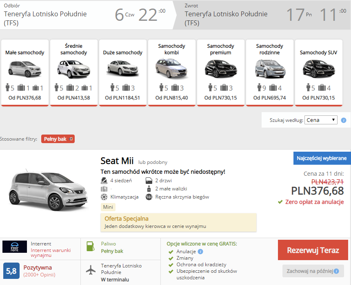Click Zachowaj na później button
The width and height of the screenshot is (351, 285).
(x=313, y=271)
